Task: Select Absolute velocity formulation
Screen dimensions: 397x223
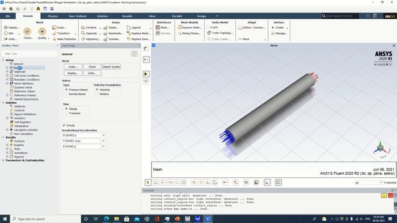Action: pyautogui.click(x=97, y=89)
